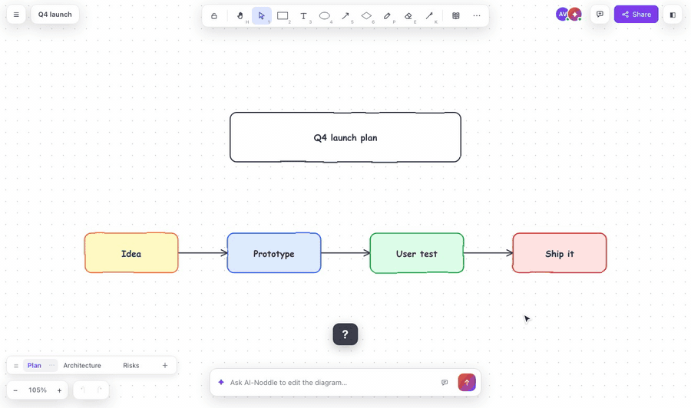Select the Ellipse shape tool

(x=325, y=16)
